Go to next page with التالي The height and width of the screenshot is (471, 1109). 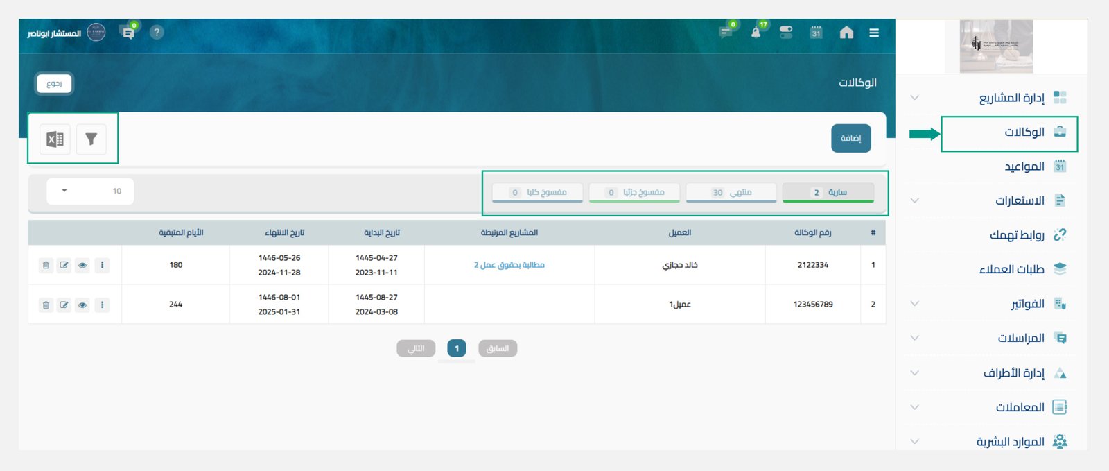[416, 348]
